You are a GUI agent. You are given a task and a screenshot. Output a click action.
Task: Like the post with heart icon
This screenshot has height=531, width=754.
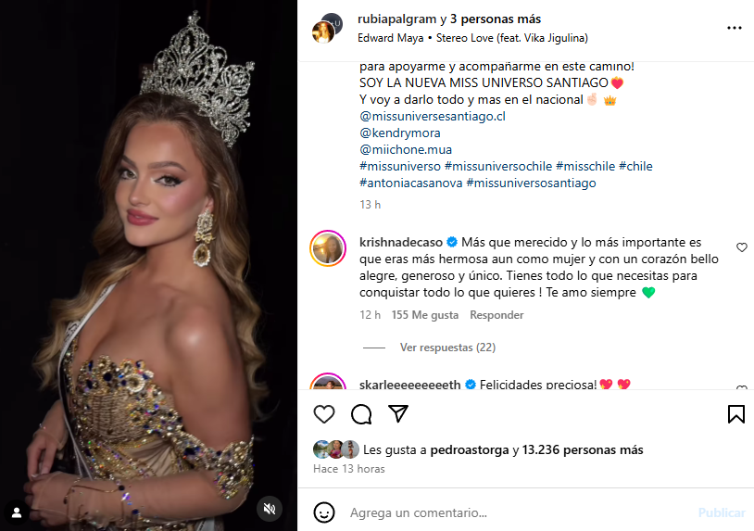point(324,414)
